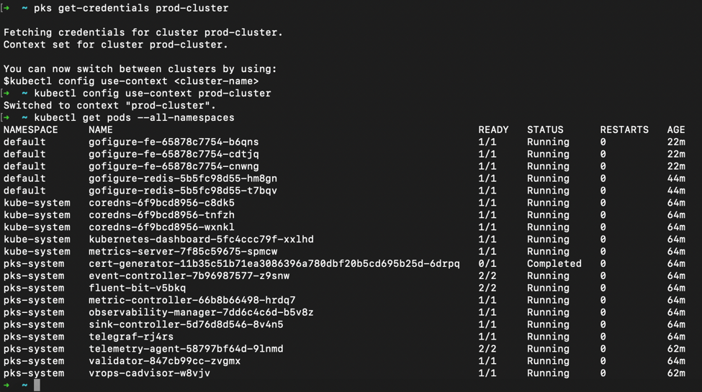This screenshot has height=392, width=702.
Task: Click the telemetry-agent-58797bf64d-9lnmd pod name
Action: click(186, 348)
